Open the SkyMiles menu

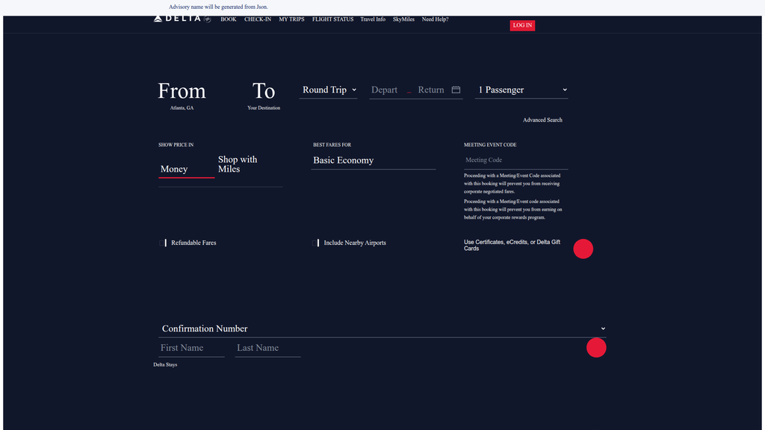[403, 19]
